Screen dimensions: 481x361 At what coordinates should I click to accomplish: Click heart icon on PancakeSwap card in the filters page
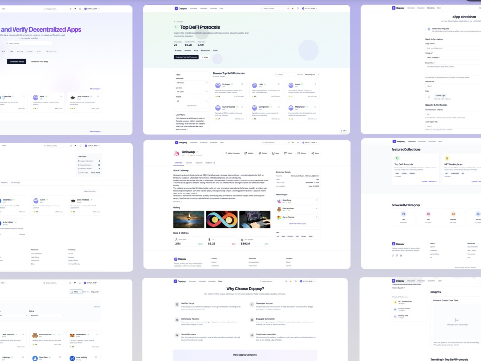(x=59, y=335)
